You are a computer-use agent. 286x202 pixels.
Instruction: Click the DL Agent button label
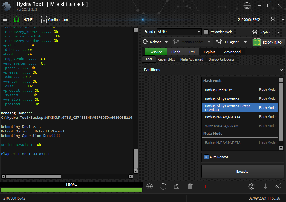click(x=232, y=42)
